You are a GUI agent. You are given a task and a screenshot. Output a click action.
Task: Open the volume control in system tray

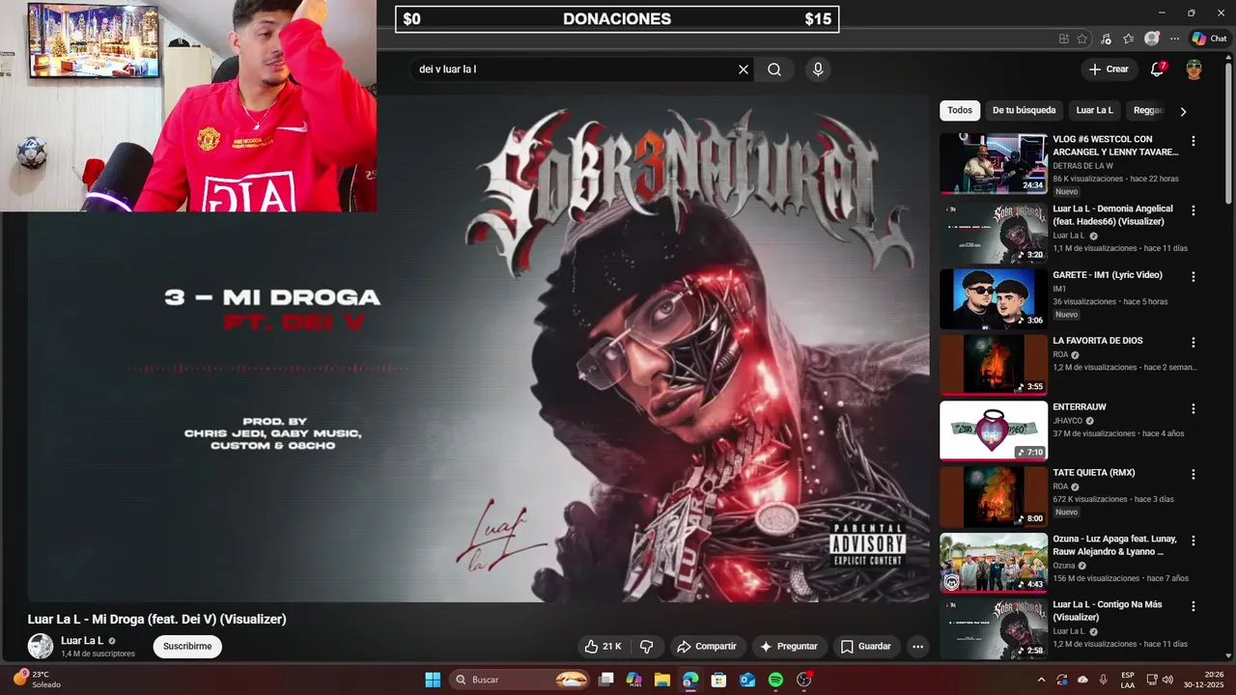[x=1167, y=680]
